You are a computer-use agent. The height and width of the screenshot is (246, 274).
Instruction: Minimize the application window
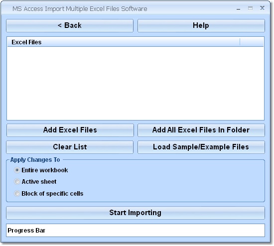238,9
